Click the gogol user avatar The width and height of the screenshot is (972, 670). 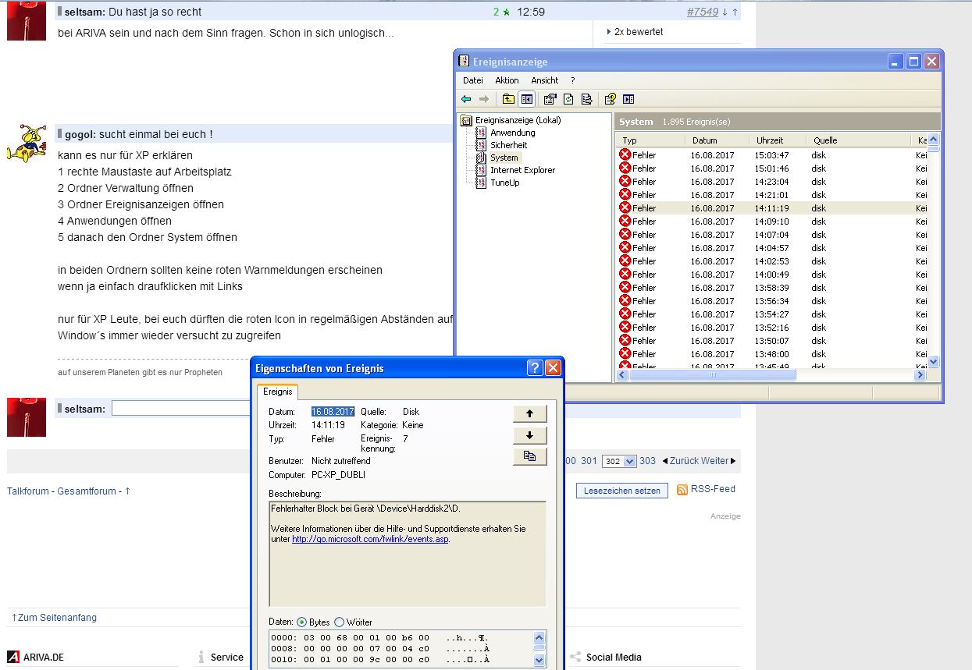point(27,144)
